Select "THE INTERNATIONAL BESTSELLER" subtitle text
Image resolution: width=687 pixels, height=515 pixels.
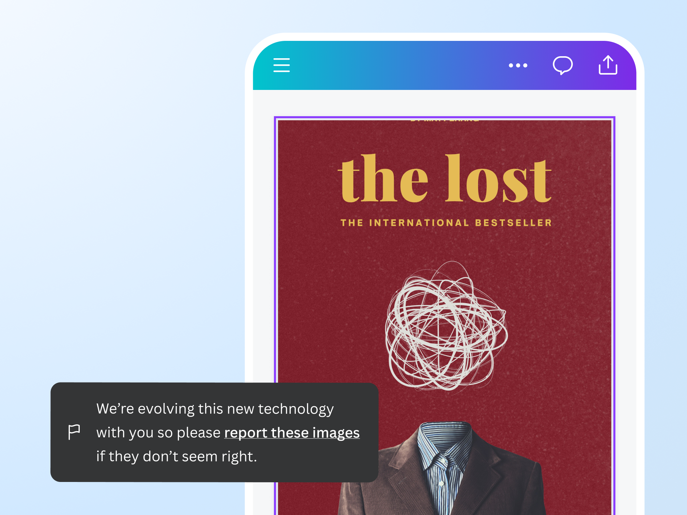(x=446, y=223)
